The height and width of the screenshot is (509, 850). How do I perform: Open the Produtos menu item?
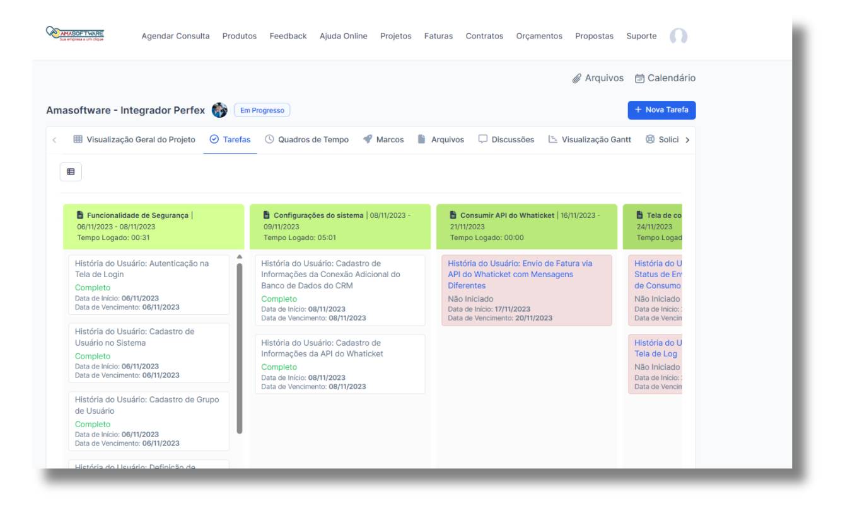(x=240, y=36)
